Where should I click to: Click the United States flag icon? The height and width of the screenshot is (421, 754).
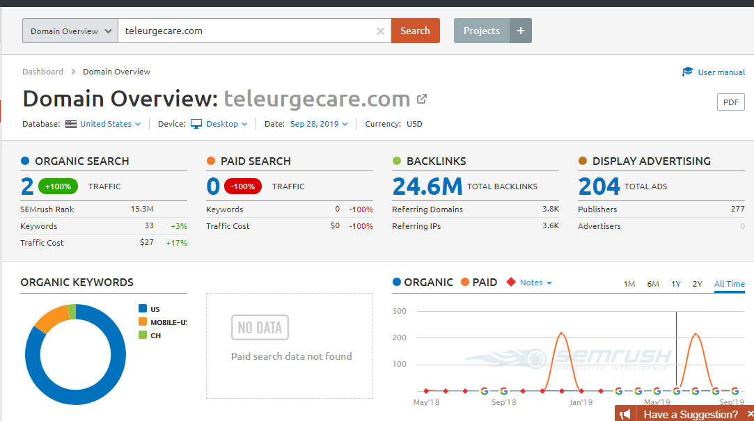coord(71,124)
